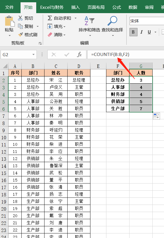
Task: Click the formula bar expand handle dots
Action: coord(42,55)
